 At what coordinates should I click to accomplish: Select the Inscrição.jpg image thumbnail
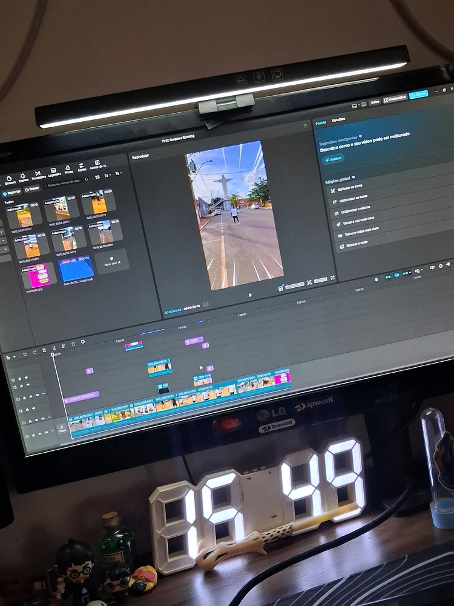pos(39,275)
